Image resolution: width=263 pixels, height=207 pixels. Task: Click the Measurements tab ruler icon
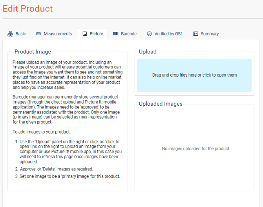click(38, 34)
